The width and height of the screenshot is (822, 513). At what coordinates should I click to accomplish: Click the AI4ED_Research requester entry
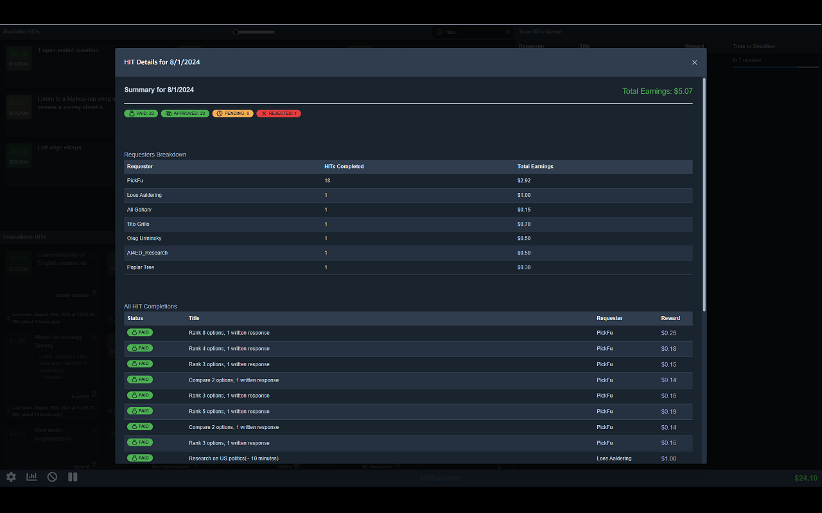pyautogui.click(x=147, y=253)
